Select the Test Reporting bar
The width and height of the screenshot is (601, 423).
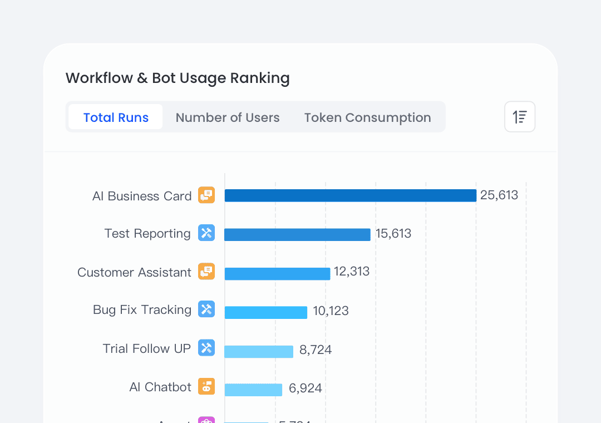[297, 234]
